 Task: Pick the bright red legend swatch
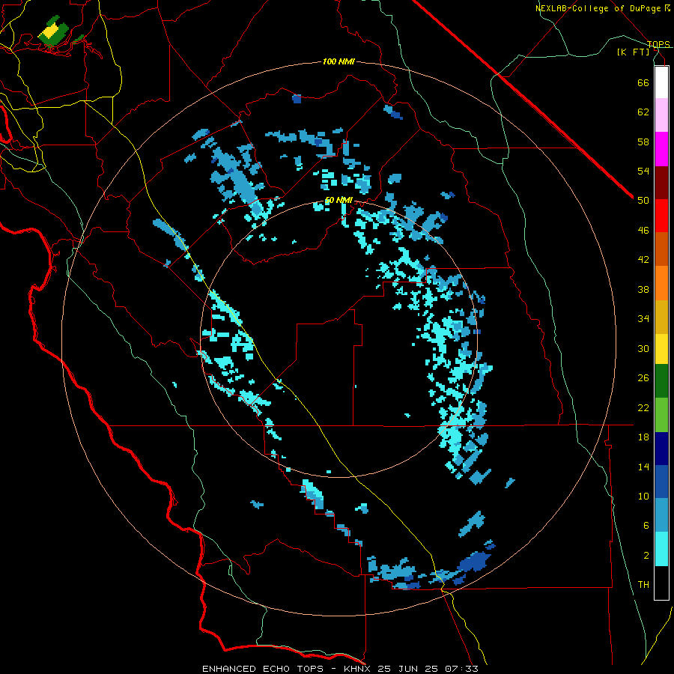(661, 216)
